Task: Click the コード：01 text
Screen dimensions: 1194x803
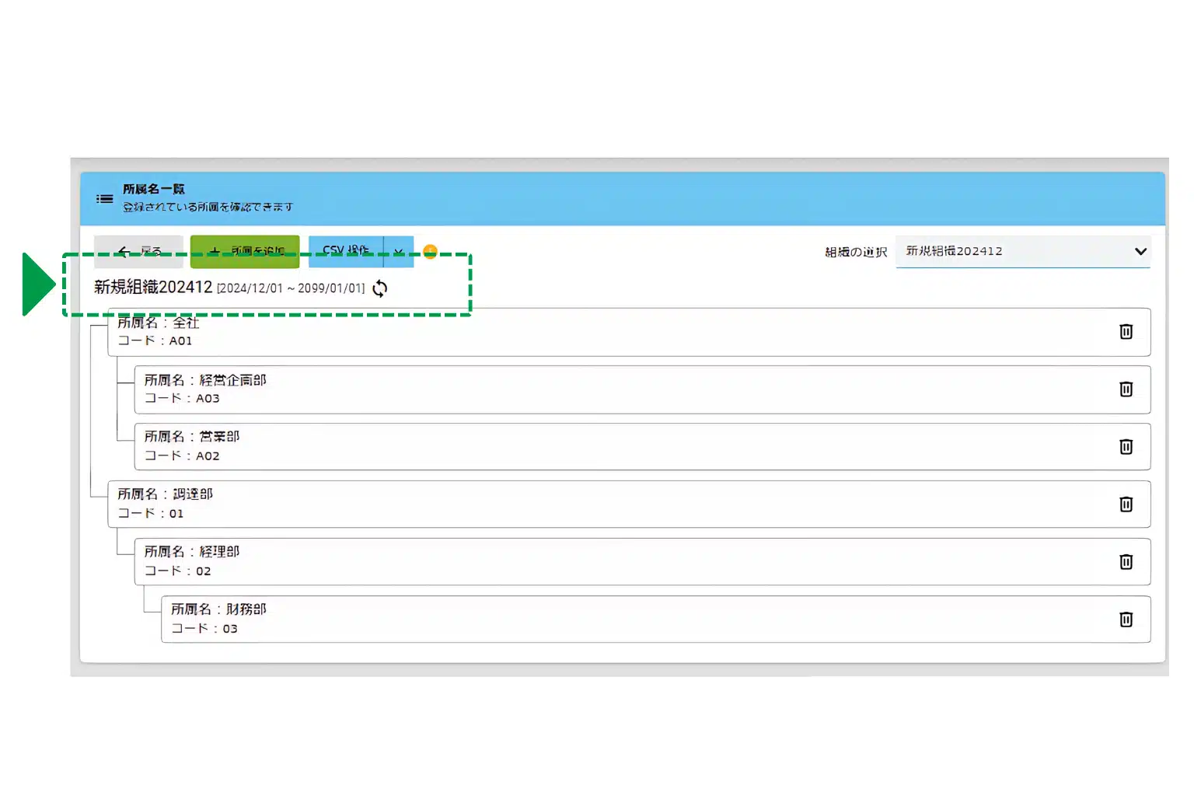Action: 151,513
